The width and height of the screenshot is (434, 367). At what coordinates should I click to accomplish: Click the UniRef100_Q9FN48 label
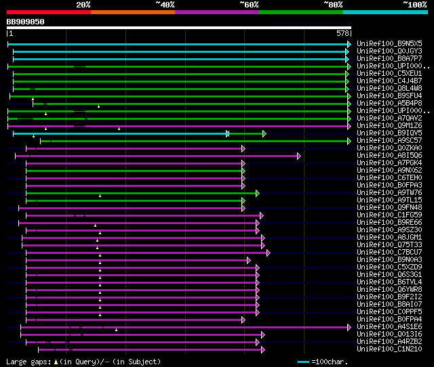point(389,208)
